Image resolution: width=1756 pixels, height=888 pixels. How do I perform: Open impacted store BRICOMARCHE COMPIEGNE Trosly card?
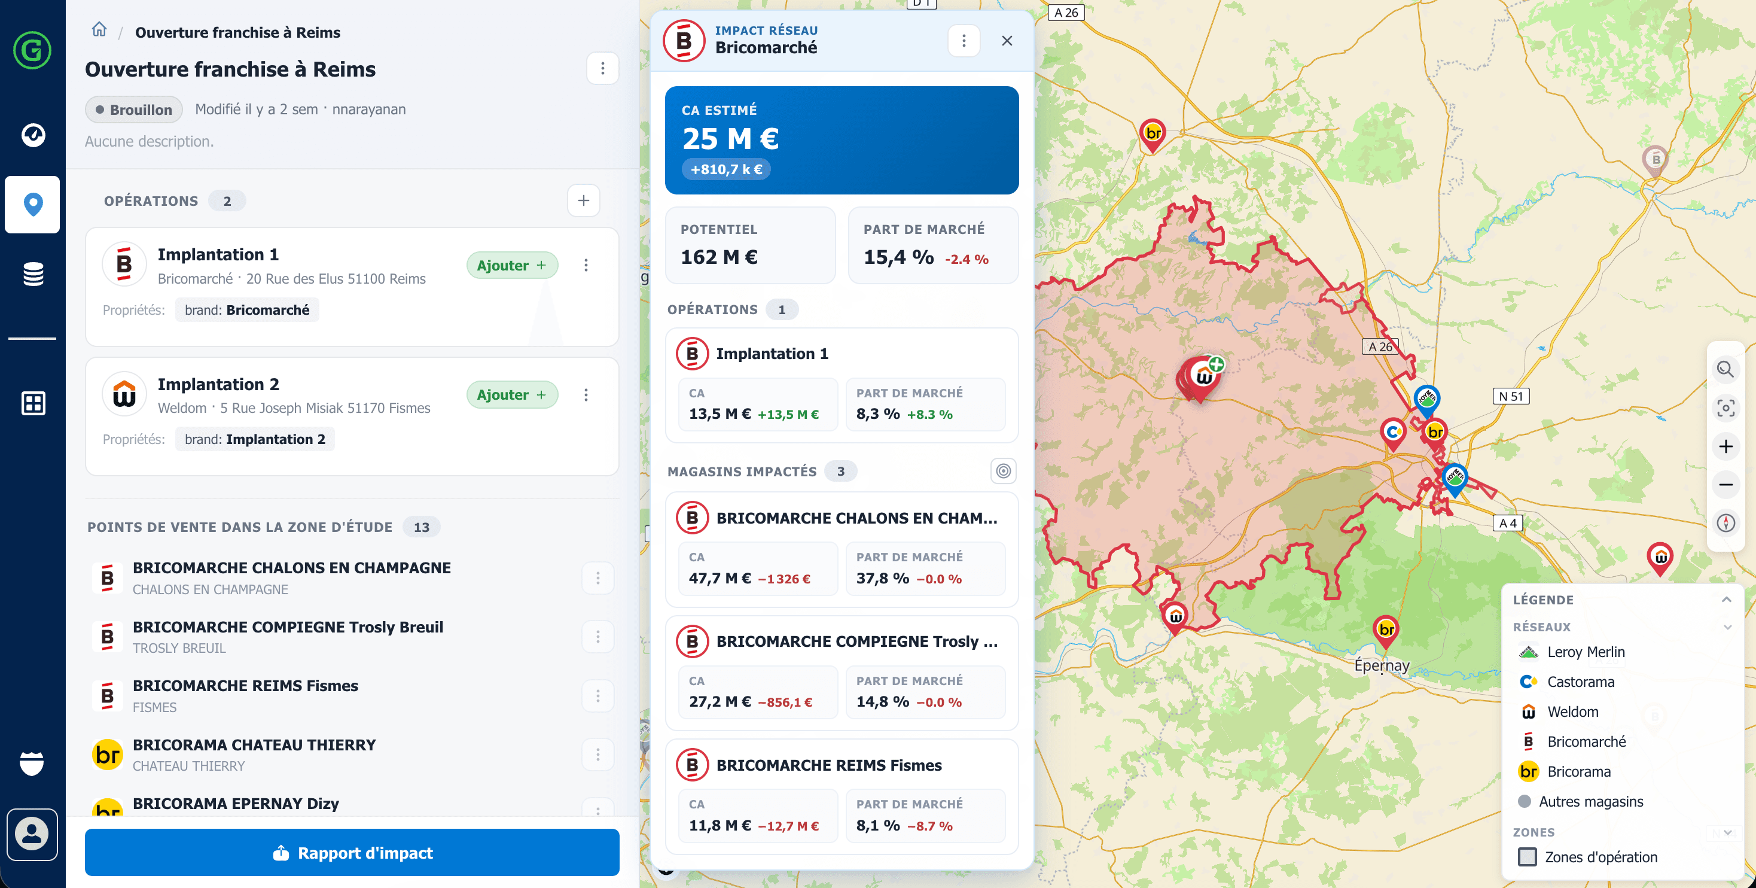pos(842,673)
